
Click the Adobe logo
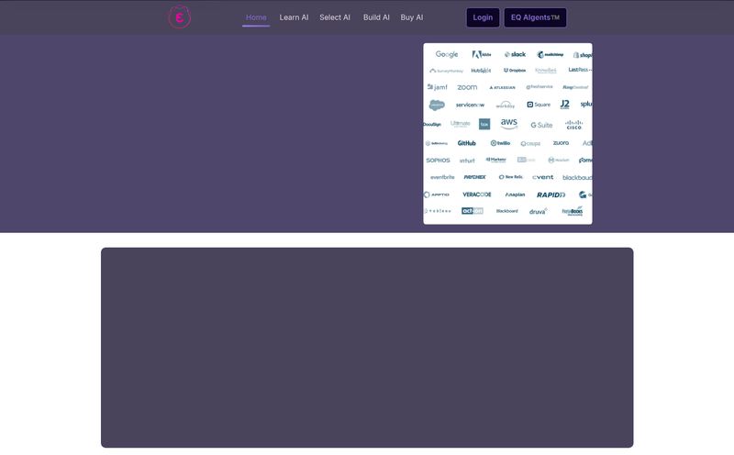(481, 54)
